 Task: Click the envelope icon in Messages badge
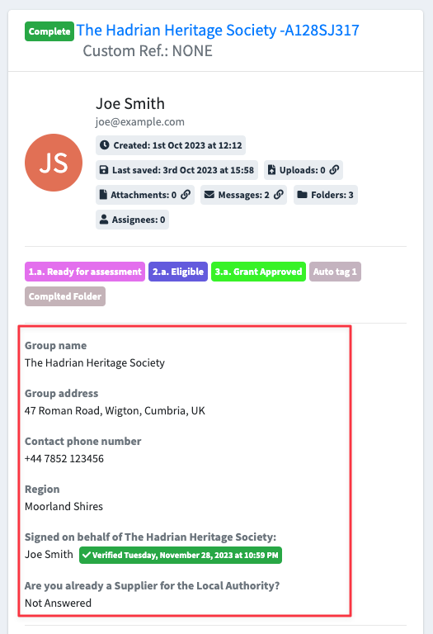pyautogui.click(x=209, y=195)
